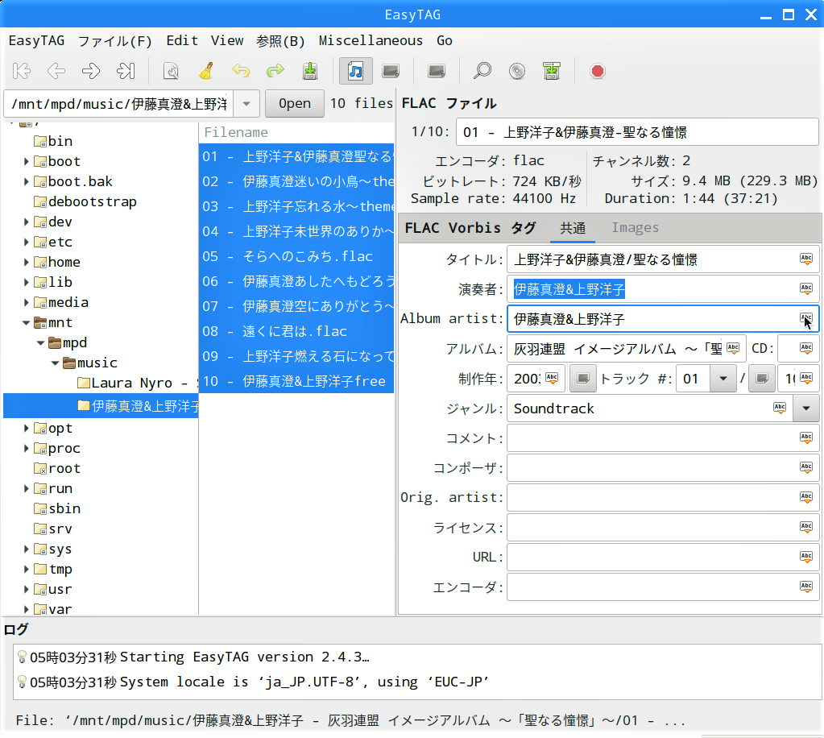Number selected tracks sequentially

pos(583,379)
